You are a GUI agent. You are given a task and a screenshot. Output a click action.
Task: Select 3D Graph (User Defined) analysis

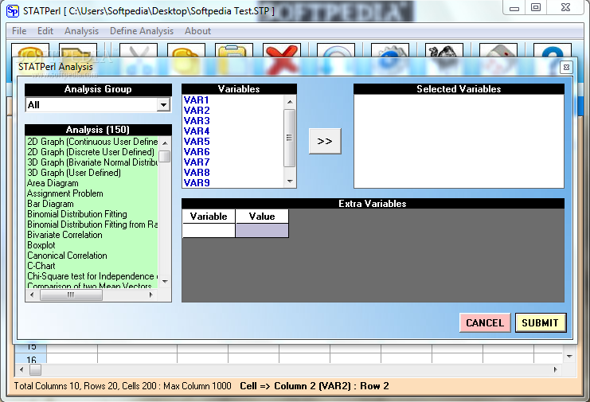coord(74,173)
